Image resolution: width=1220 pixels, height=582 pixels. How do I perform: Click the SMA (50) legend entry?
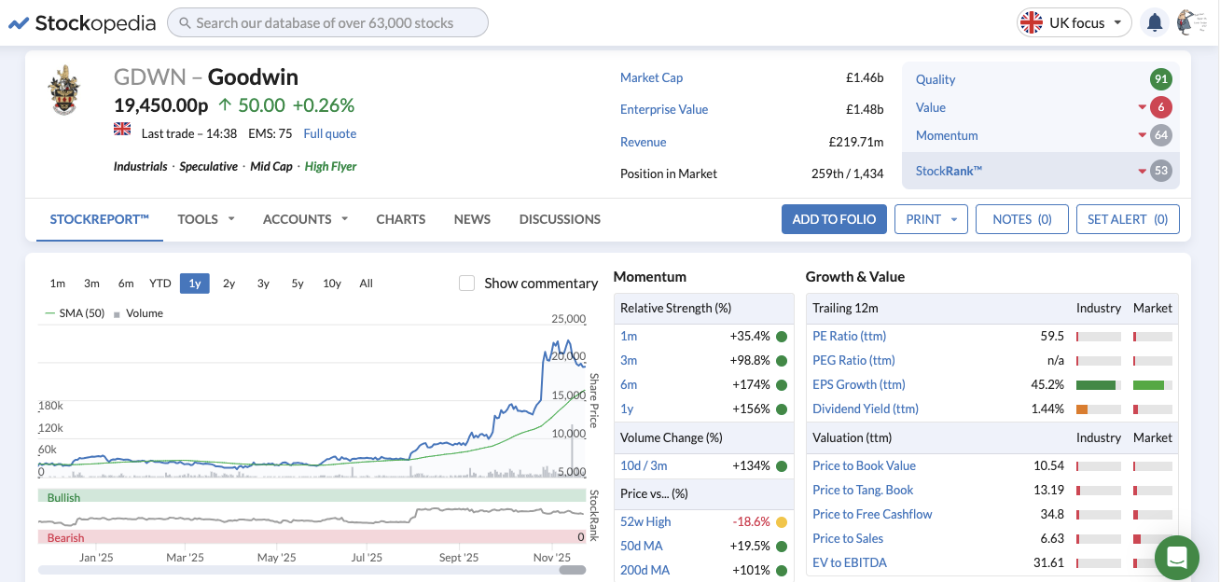[x=75, y=313]
